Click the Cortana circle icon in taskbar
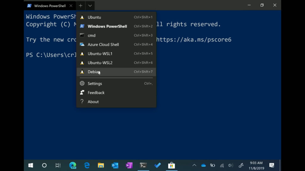The height and width of the screenshot is (171, 305). coord(44,165)
